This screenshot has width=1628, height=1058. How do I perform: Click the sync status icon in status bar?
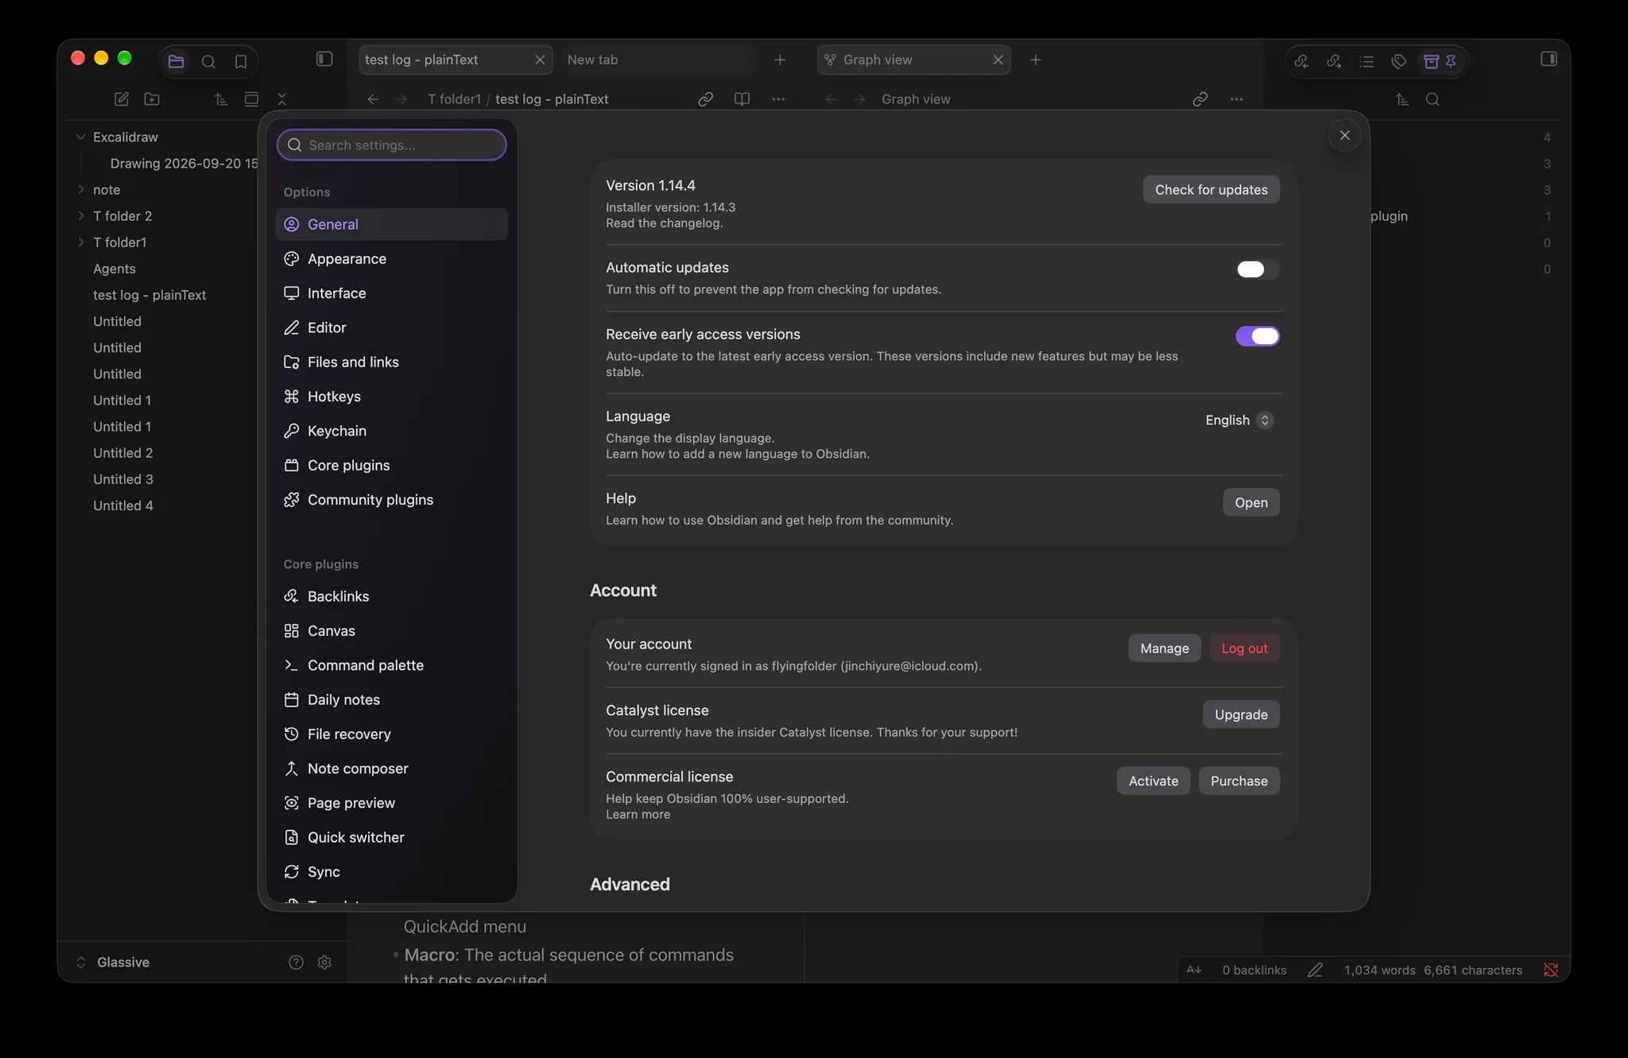(x=1551, y=970)
